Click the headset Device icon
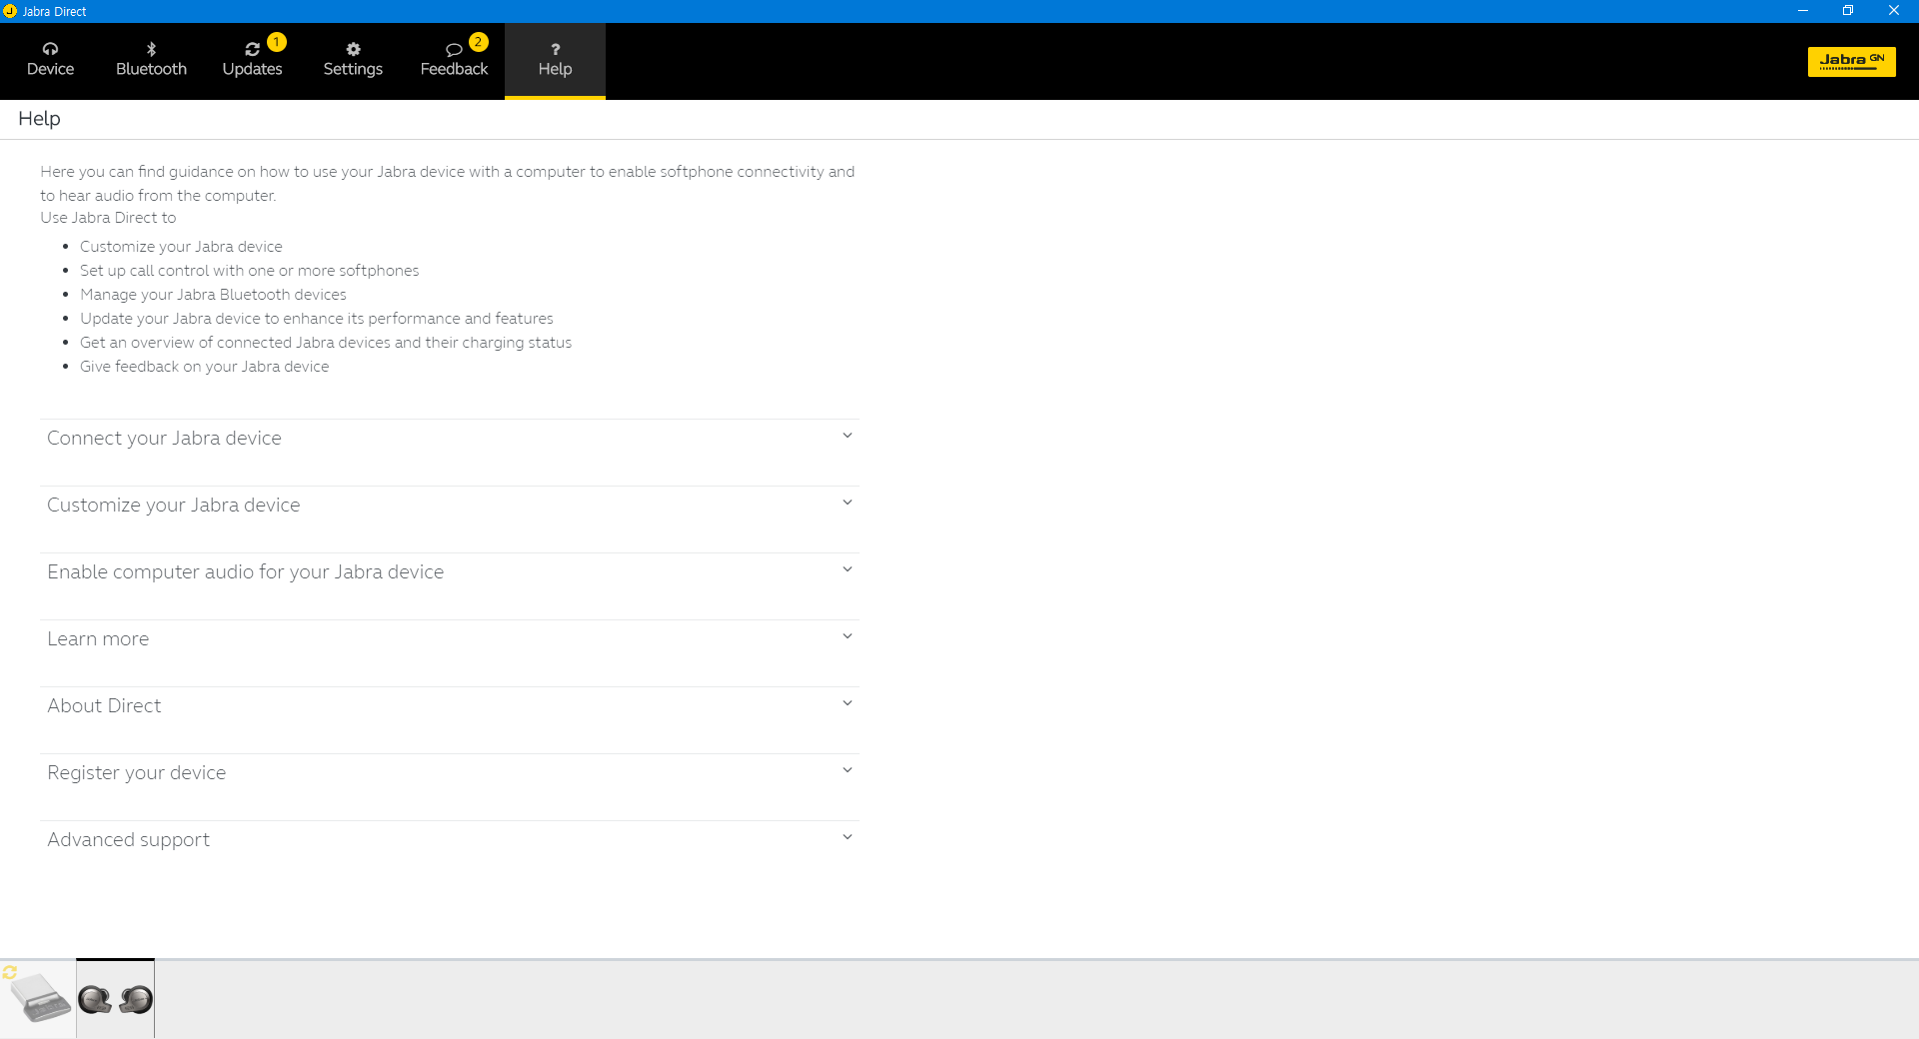Viewport: 1919px width, 1039px height. click(50, 49)
